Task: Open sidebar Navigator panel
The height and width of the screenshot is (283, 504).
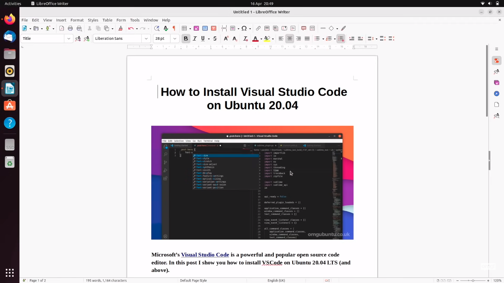Action: pos(497,94)
